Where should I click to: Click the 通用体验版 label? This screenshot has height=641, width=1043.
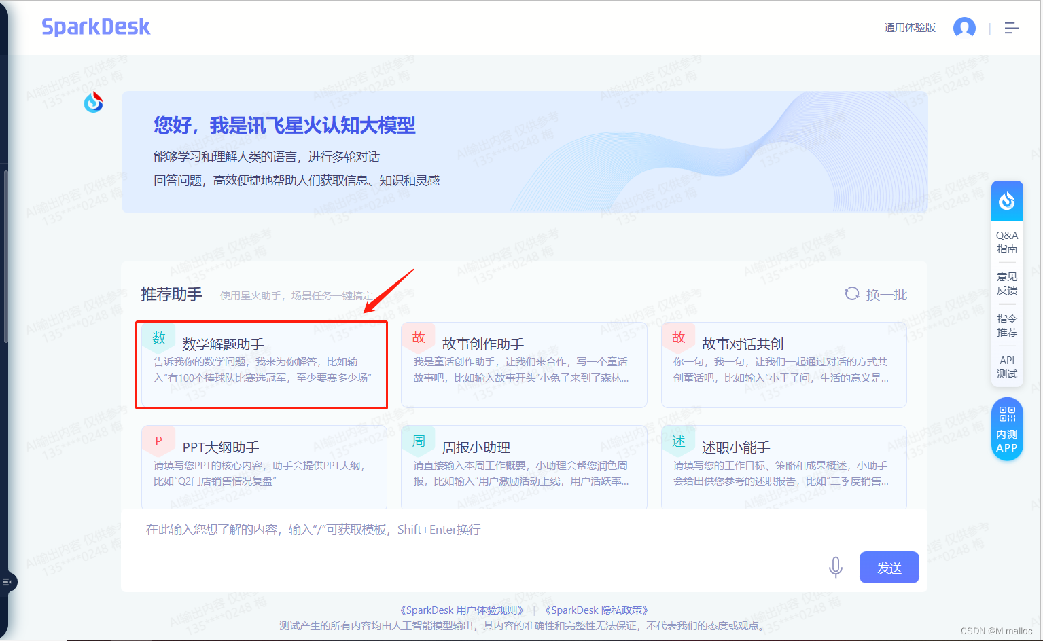910,28
